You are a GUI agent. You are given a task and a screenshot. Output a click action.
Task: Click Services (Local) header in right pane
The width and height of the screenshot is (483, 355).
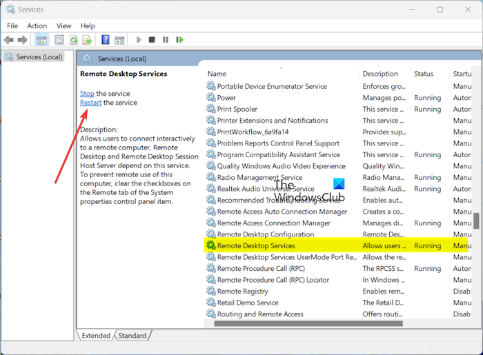pyautogui.click(x=122, y=59)
